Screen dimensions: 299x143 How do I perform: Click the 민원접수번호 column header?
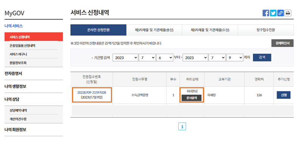coord(92,79)
